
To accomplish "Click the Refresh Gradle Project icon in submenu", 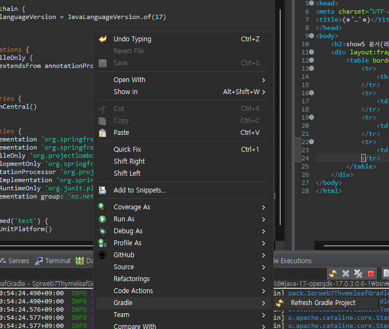I will (280, 303).
